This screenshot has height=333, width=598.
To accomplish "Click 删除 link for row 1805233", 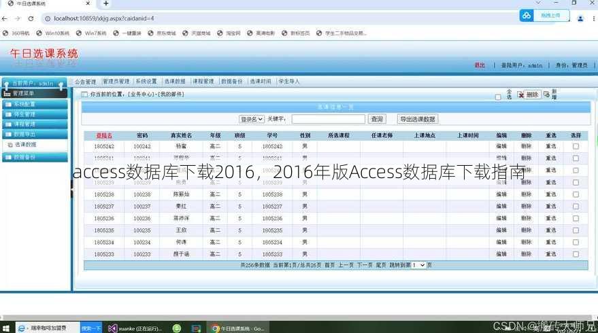I will 527,254.
